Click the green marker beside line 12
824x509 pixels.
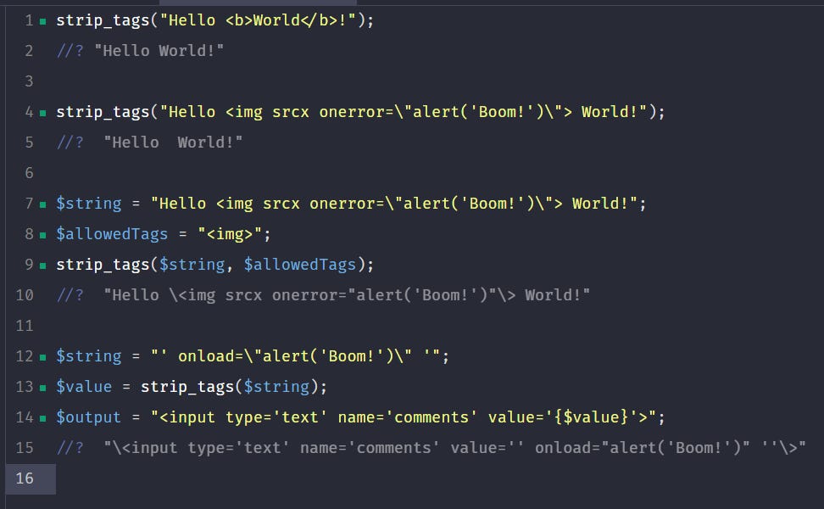click(43, 357)
